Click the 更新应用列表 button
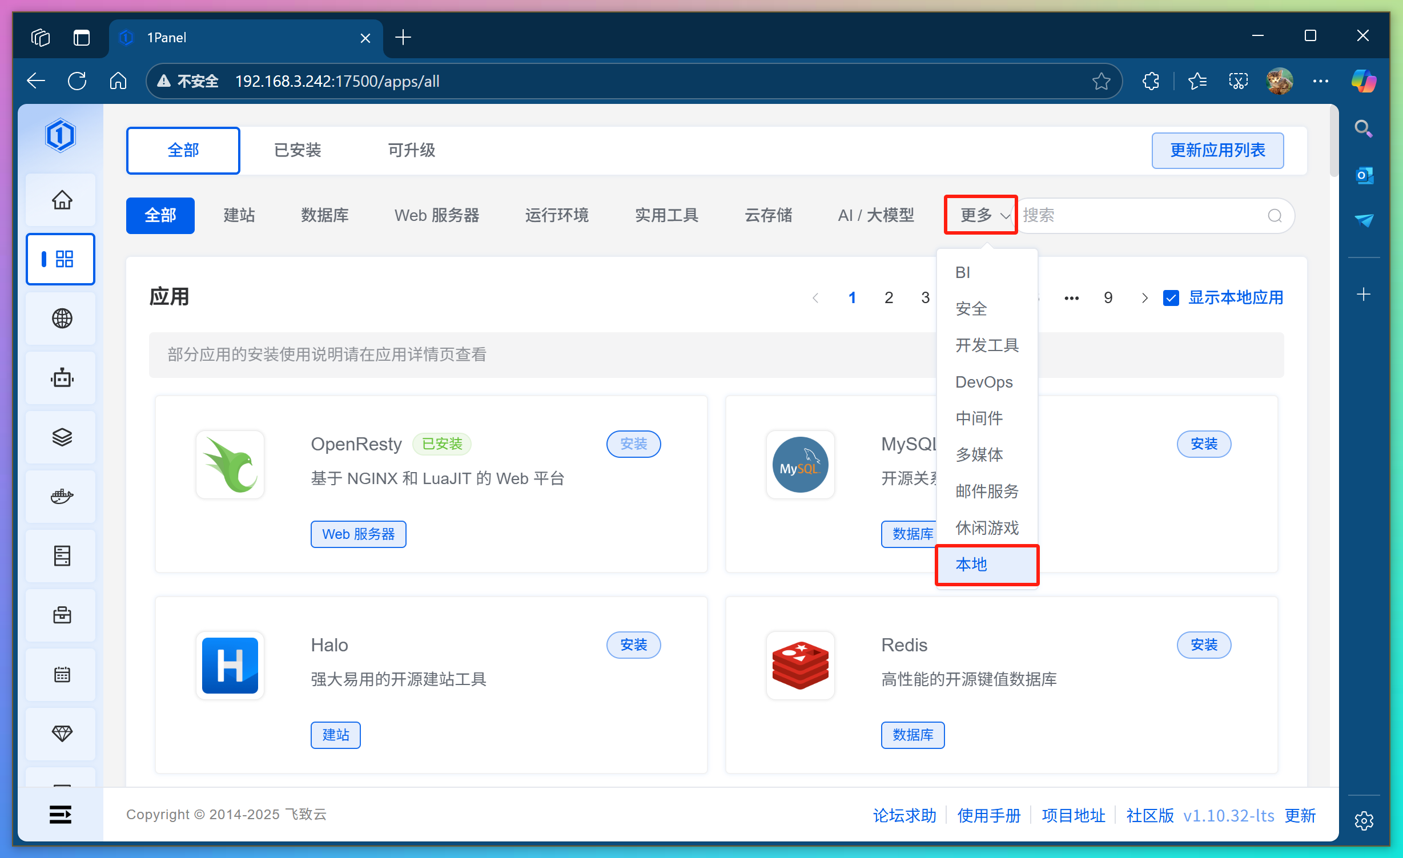Image resolution: width=1403 pixels, height=858 pixels. pyautogui.click(x=1217, y=150)
